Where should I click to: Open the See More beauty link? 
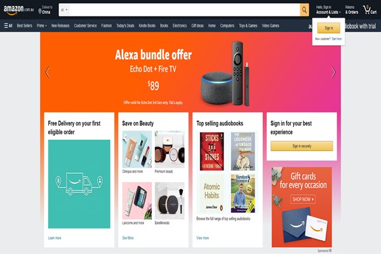[x=128, y=237]
